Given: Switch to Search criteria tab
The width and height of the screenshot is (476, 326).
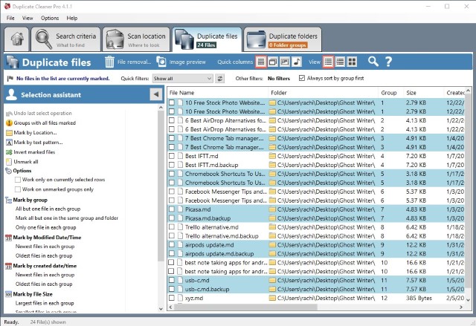Looking at the screenshot, I should (x=66, y=39).
